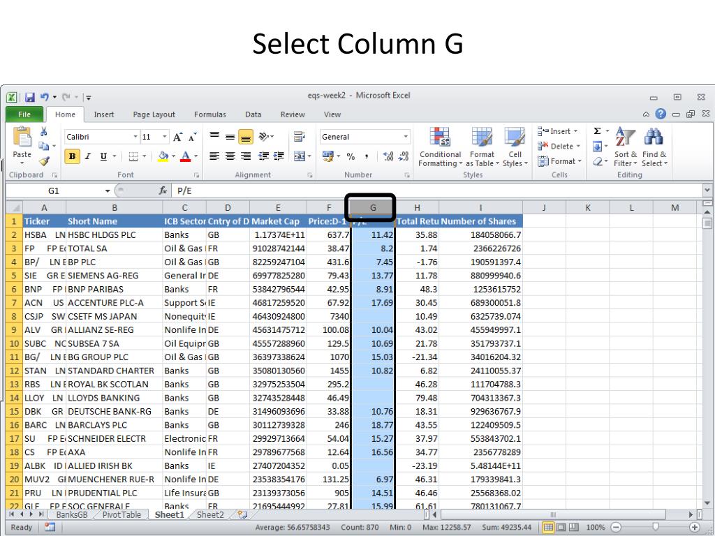
Task: Click Center text alignment icon
Action: (230, 156)
